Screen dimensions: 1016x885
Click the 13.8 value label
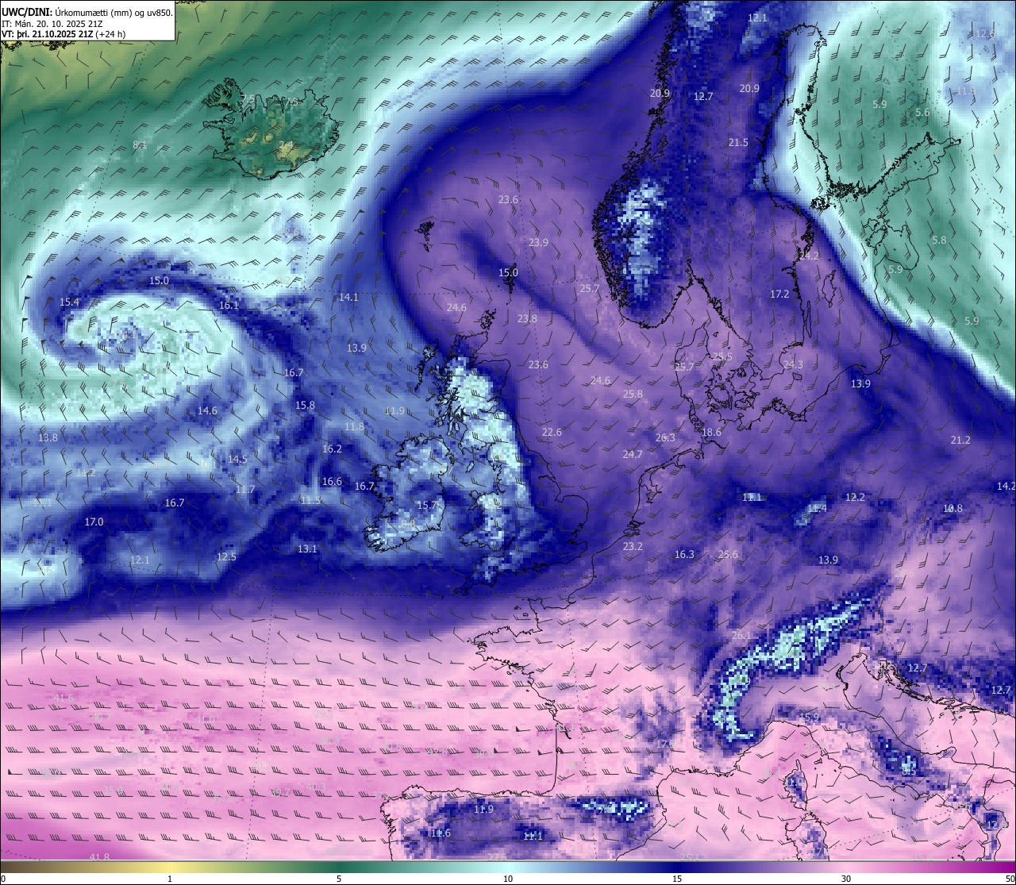pyautogui.click(x=48, y=437)
